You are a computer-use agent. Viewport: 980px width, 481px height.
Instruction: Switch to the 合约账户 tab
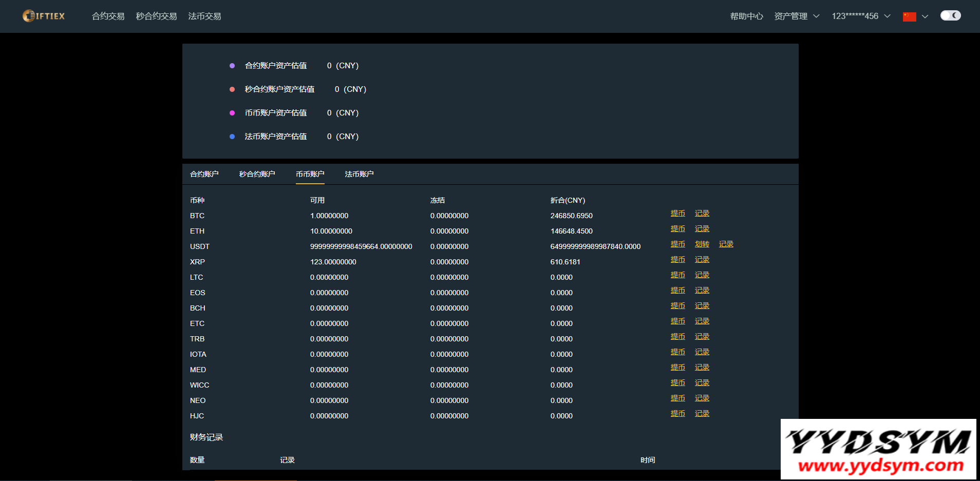pyautogui.click(x=204, y=174)
